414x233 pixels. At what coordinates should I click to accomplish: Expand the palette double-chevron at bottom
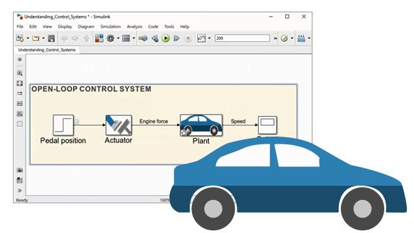[20, 190]
